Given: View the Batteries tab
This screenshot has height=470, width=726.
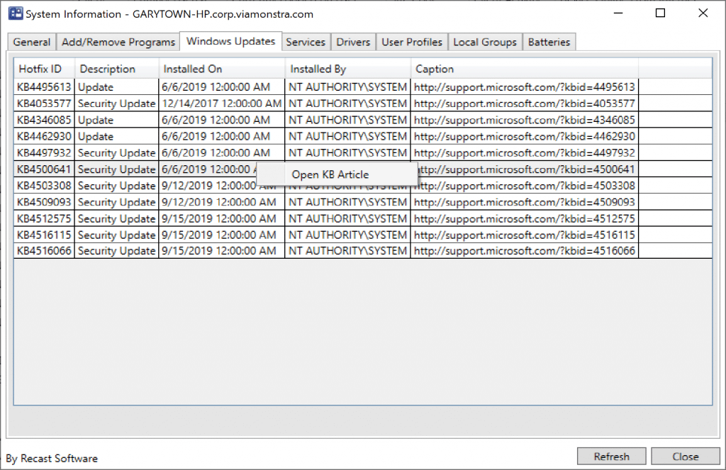Looking at the screenshot, I should click(x=549, y=42).
